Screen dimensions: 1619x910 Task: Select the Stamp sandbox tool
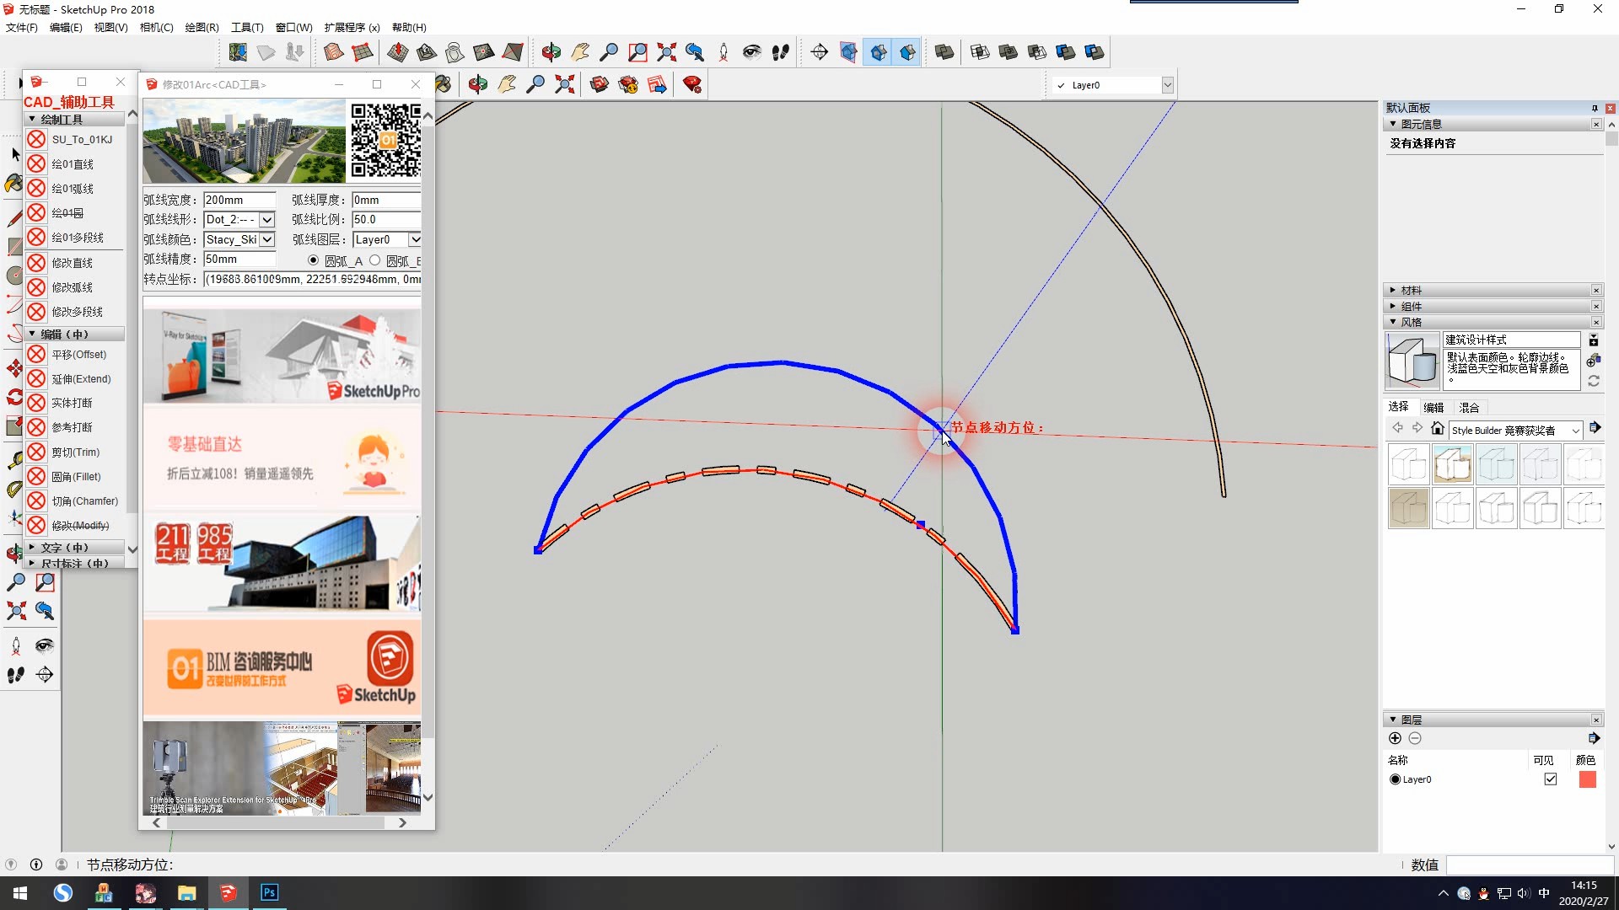point(427,52)
